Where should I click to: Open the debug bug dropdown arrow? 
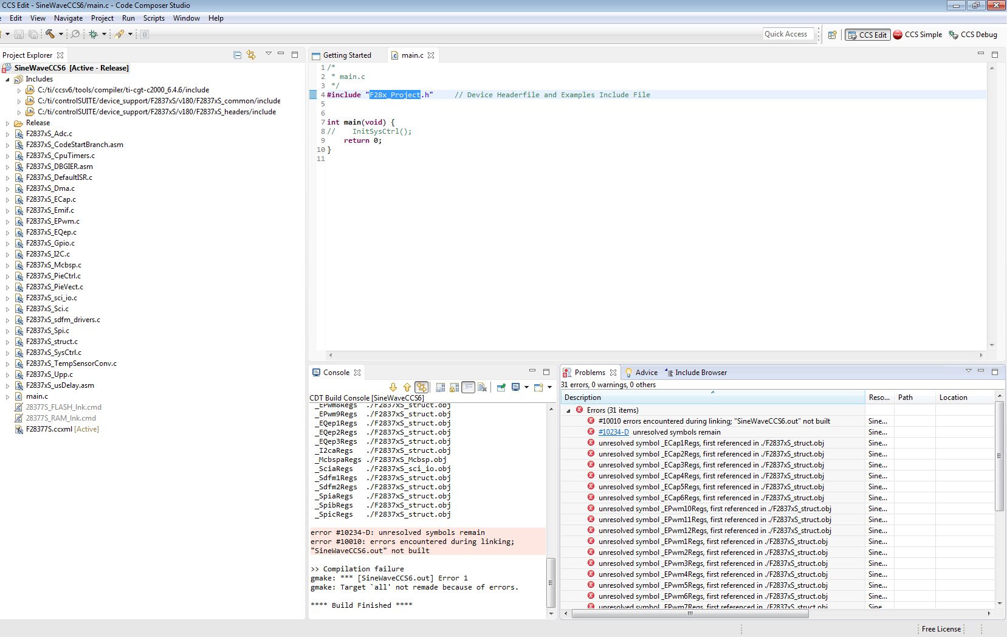(104, 35)
